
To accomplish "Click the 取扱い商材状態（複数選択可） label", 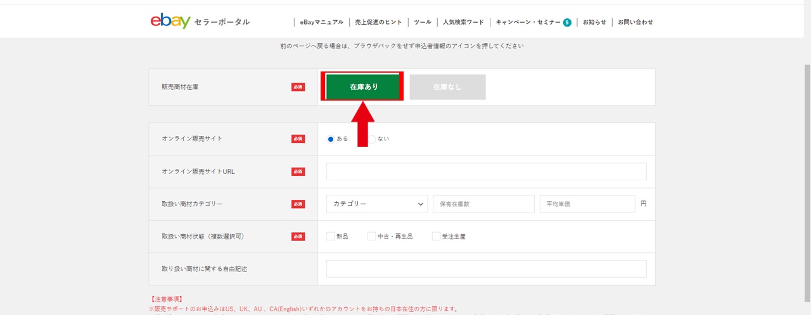I will click(x=203, y=237).
